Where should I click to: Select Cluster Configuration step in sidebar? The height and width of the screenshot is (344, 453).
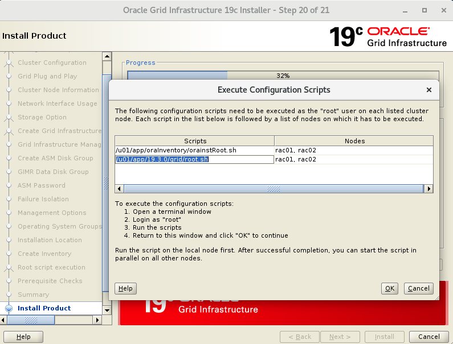pyautogui.click(x=52, y=63)
